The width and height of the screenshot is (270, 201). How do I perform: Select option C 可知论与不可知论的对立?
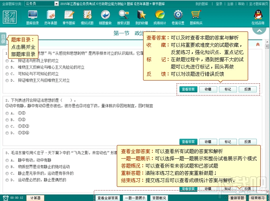pyautogui.click(x=7, y=74)
